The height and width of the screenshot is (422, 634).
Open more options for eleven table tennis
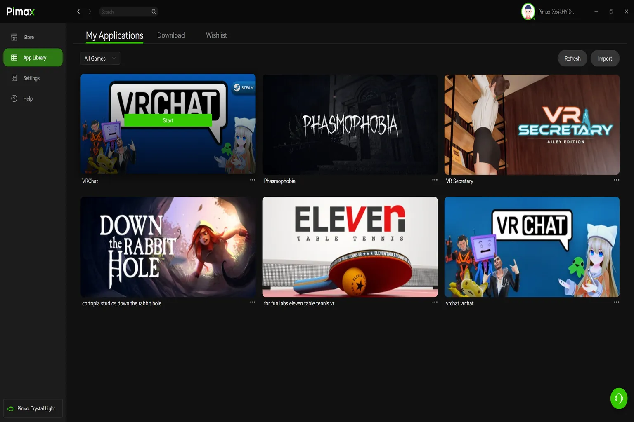pyautogui.click(x=435, y=302)
